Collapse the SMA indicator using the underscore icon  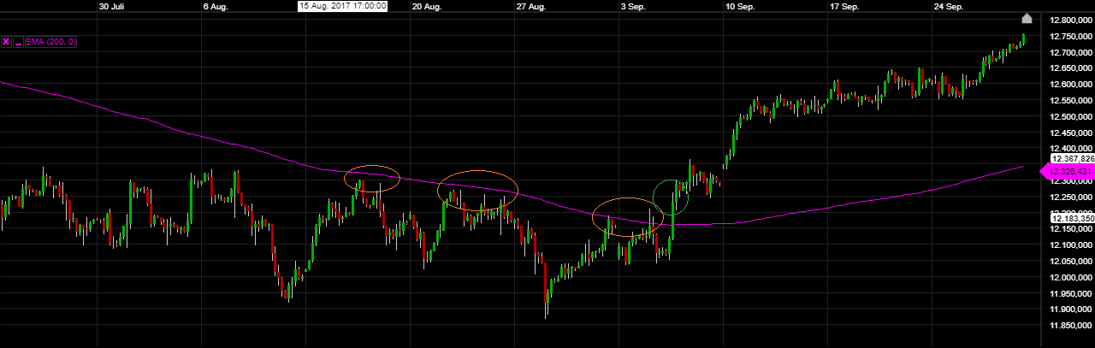click(x=18, y=41)
